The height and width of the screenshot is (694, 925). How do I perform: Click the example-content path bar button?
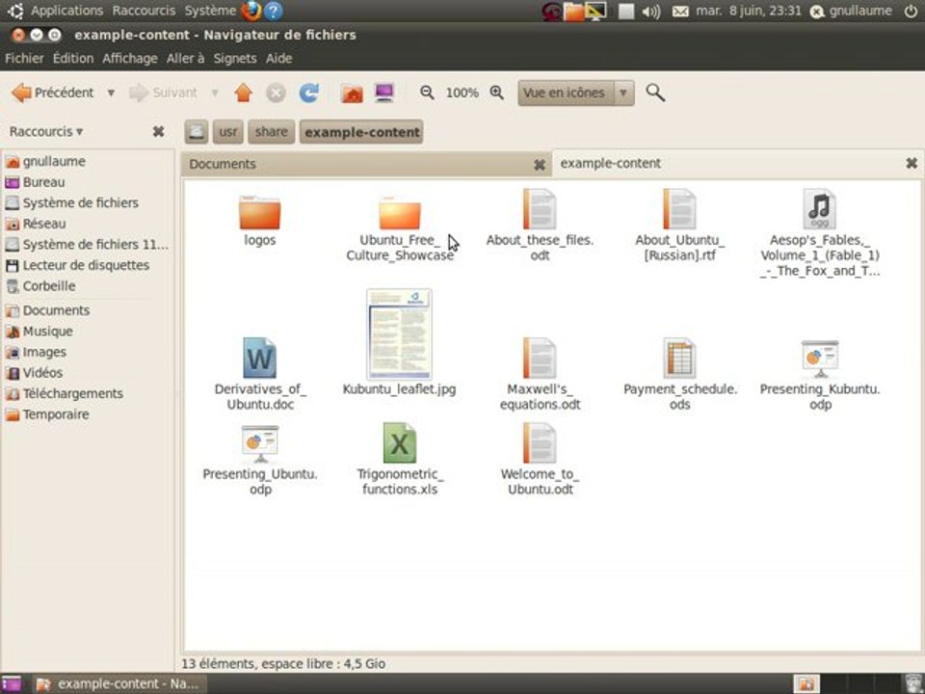(361, 132)
